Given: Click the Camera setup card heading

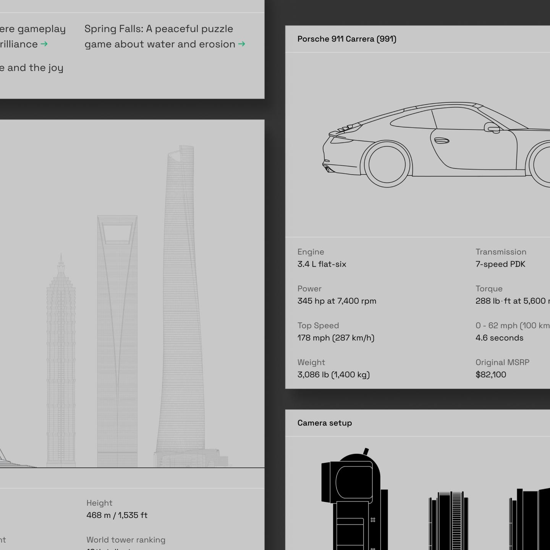Looking at the screenshot, I should point(325,423).
